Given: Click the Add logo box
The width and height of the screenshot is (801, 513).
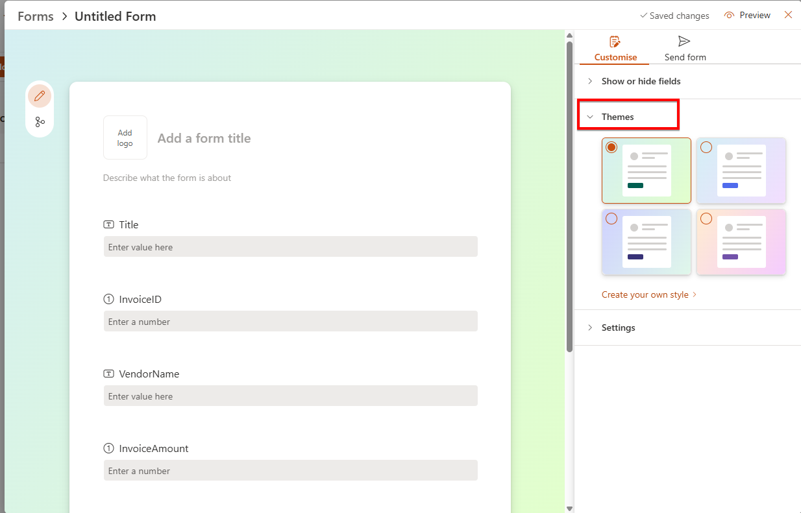Looking at the screenshot, I should click(x=125, y=137).
